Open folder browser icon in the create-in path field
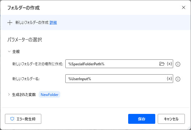The height and width of the screenshot is (130, 191). [x=162, y=64]
